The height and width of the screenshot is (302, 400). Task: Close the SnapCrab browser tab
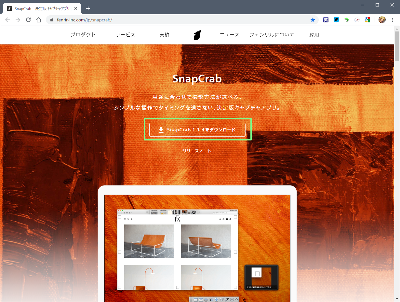(76, 8)
